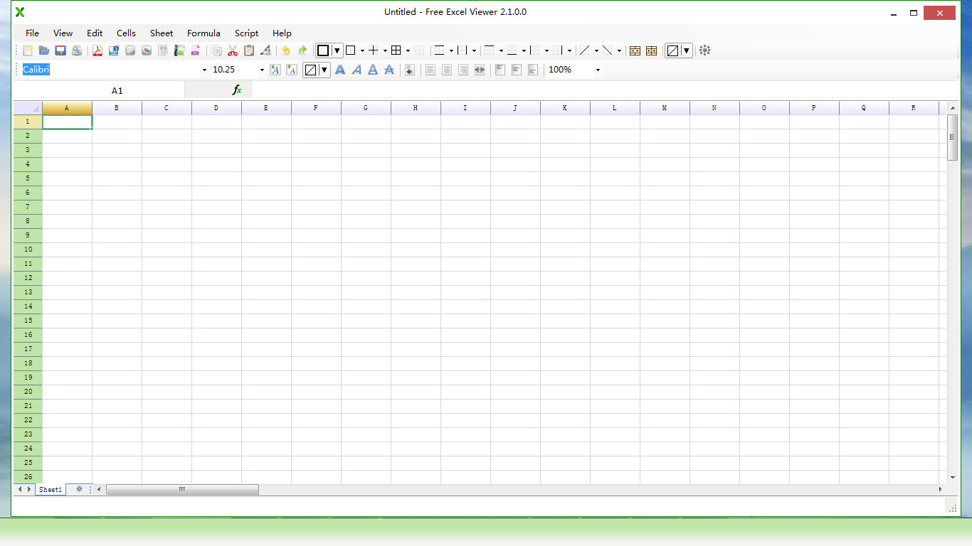Export to PDF via the PDF icon
Screen dimensions: 972x546
(x=97, y=50)
